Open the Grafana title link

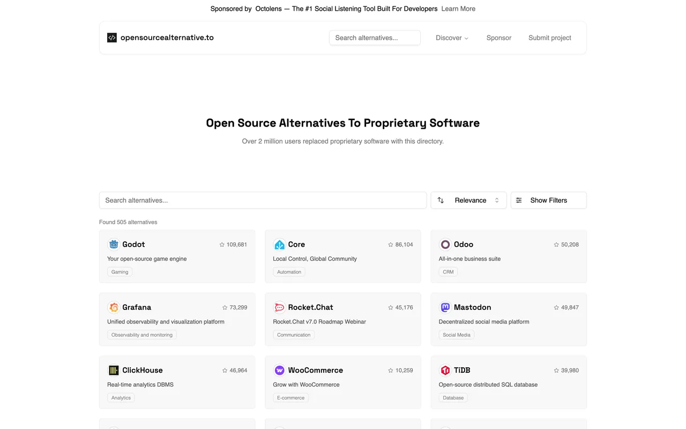point(137,307)
